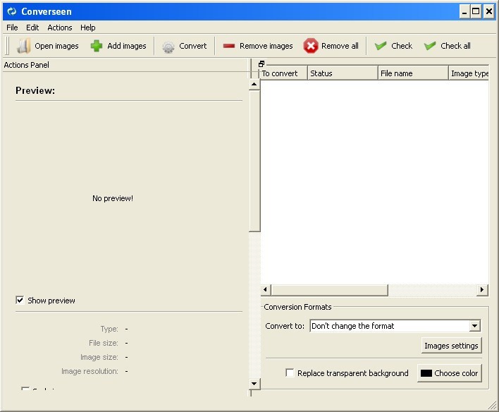Toggle the Show preview checkbox
Screen dimensions: 499x412
click(20, 300)
